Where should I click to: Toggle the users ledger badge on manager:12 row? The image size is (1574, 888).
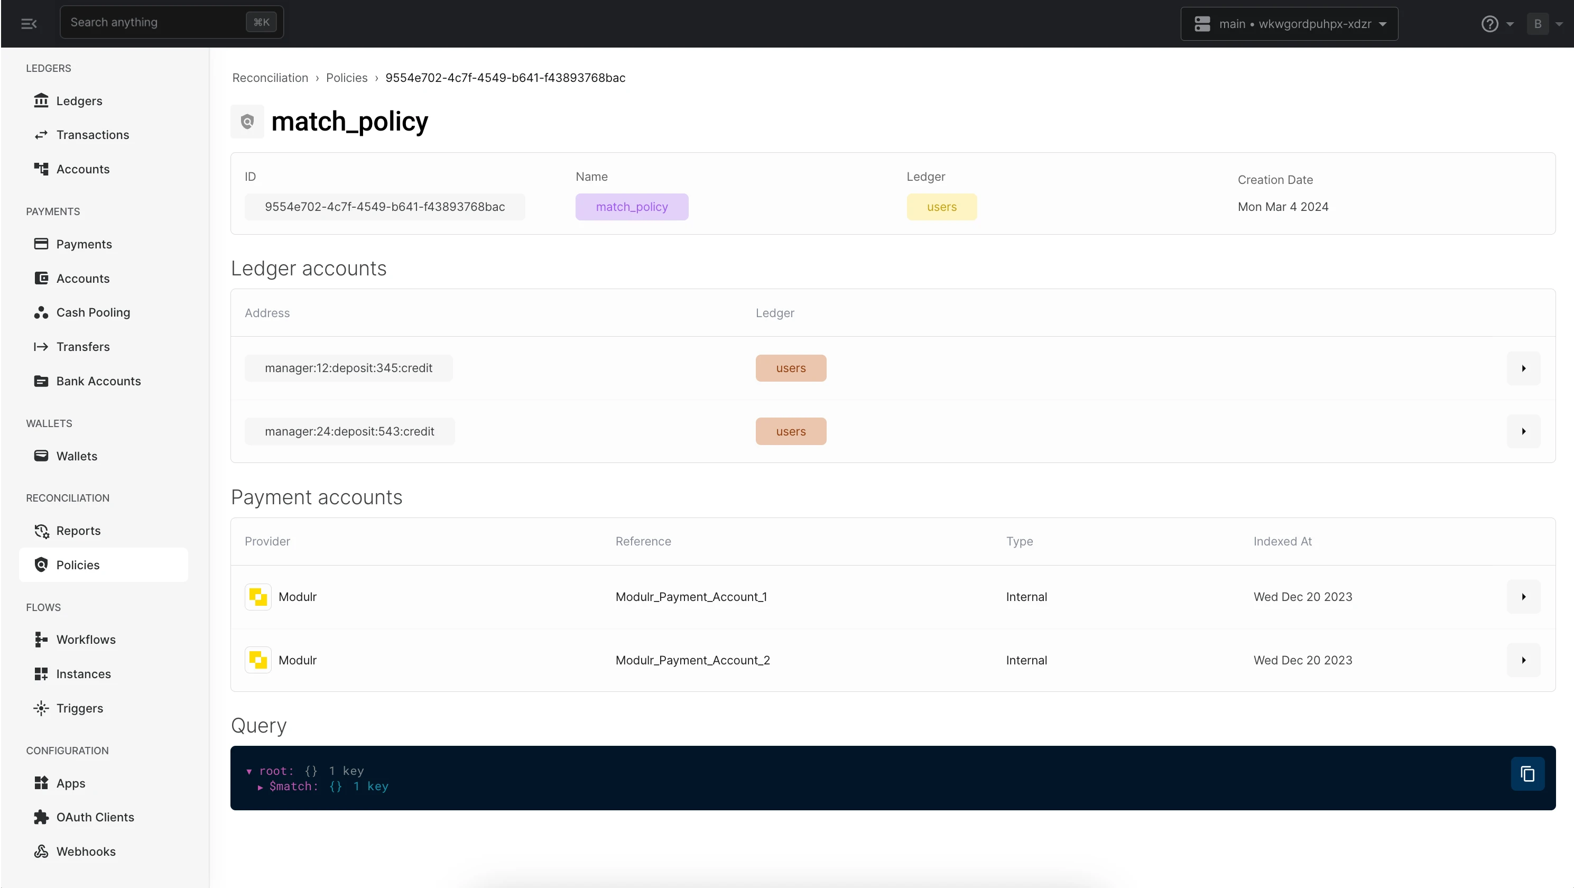[791, 367]
